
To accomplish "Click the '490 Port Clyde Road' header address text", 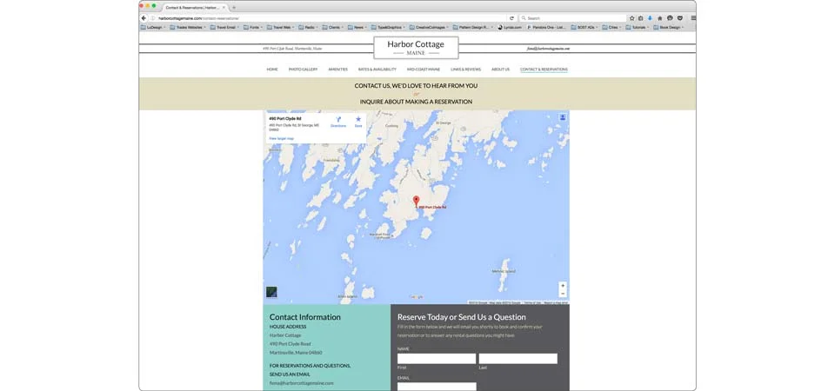I will pyautogui.click(x=292, y=49).
